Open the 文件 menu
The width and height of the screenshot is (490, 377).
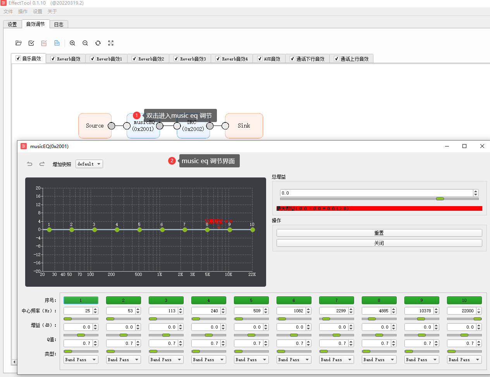(x=8, y=12)
